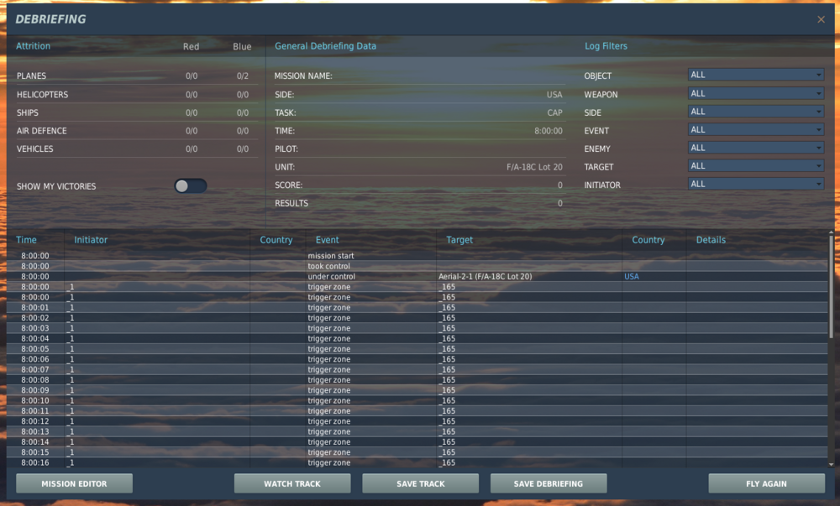Click the event log scrollbar thumb
This screenshot has height=506, width=840.
(x=832, y=288)
